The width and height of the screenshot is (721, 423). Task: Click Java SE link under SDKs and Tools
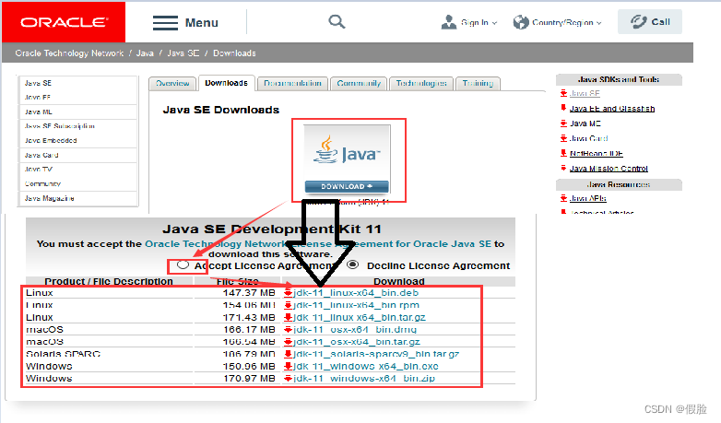click(585, 93)
